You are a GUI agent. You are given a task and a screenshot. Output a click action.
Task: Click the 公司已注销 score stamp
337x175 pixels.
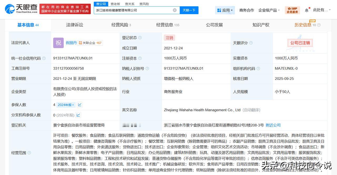coord(300,43)
